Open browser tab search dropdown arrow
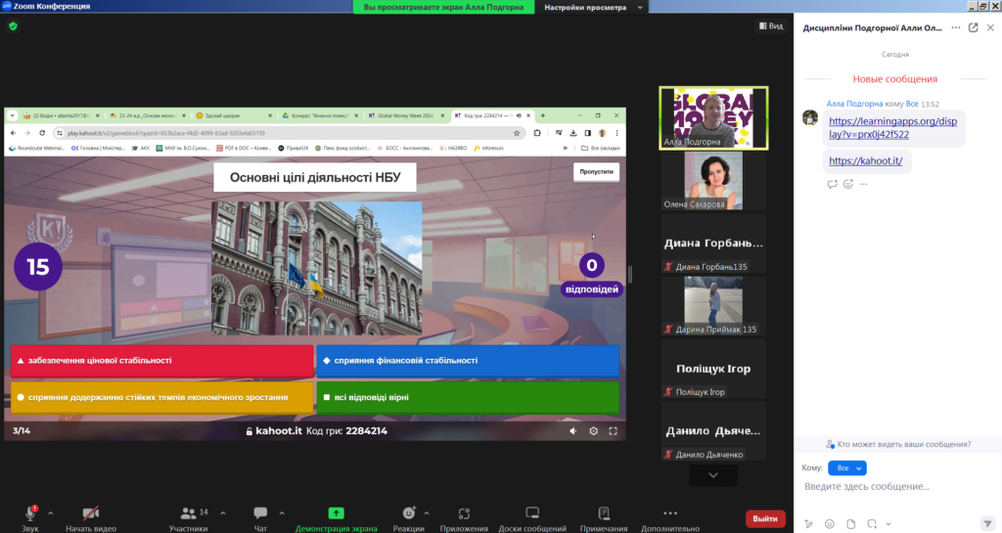The width and height of the screenshot is (1002, 533). pos(12,115)
